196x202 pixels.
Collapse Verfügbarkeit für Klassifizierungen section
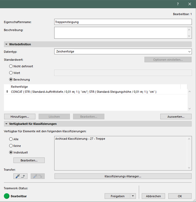[6, 124]
